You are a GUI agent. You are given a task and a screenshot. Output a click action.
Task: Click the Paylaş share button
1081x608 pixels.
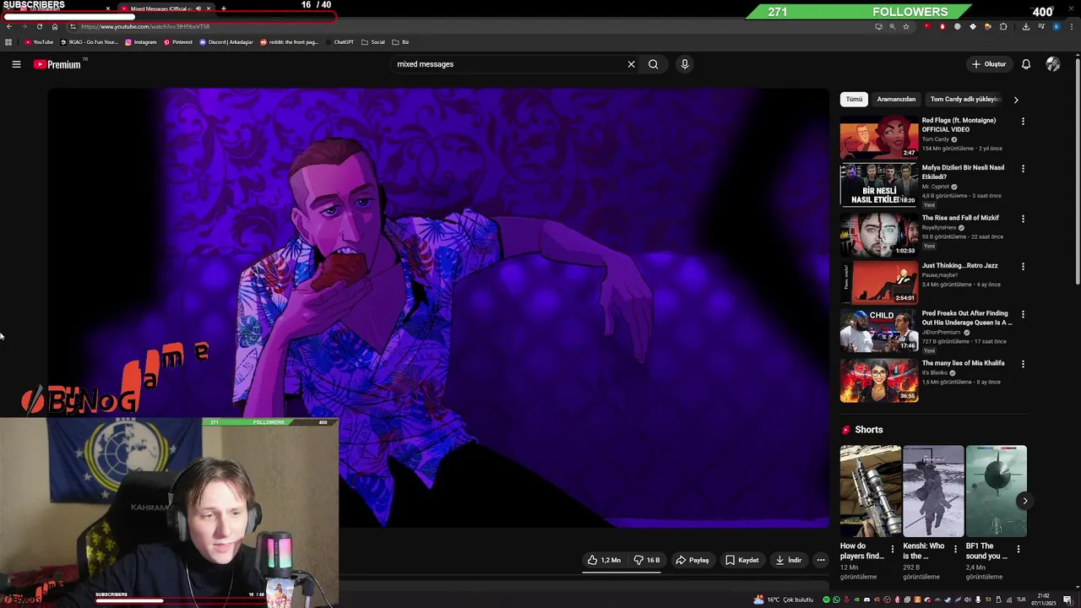click(x=693, y=560)
